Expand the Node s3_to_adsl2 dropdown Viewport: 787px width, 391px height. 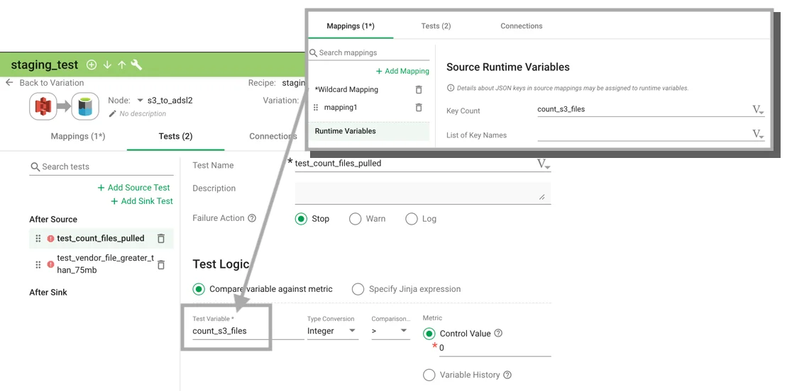141,101
